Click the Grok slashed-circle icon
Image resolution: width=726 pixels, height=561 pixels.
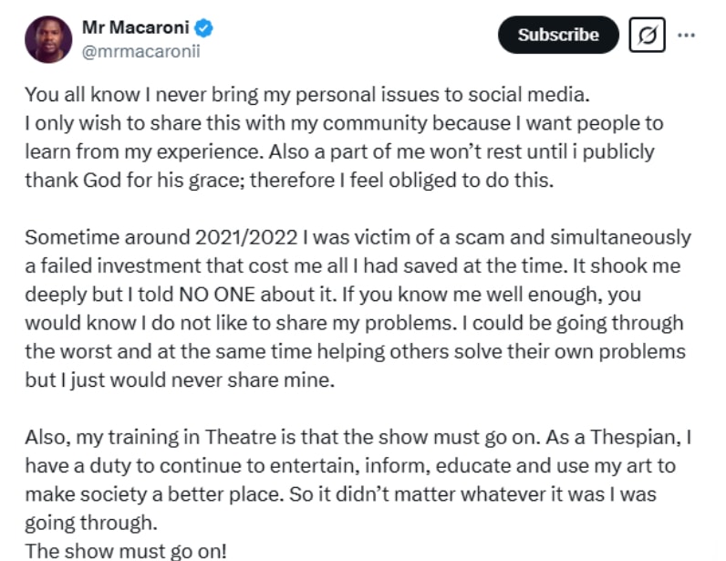(x=648, y=36)
